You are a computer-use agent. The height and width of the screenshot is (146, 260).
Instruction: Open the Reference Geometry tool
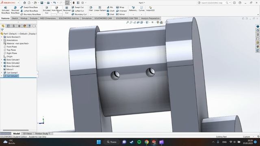click(133, 9)
